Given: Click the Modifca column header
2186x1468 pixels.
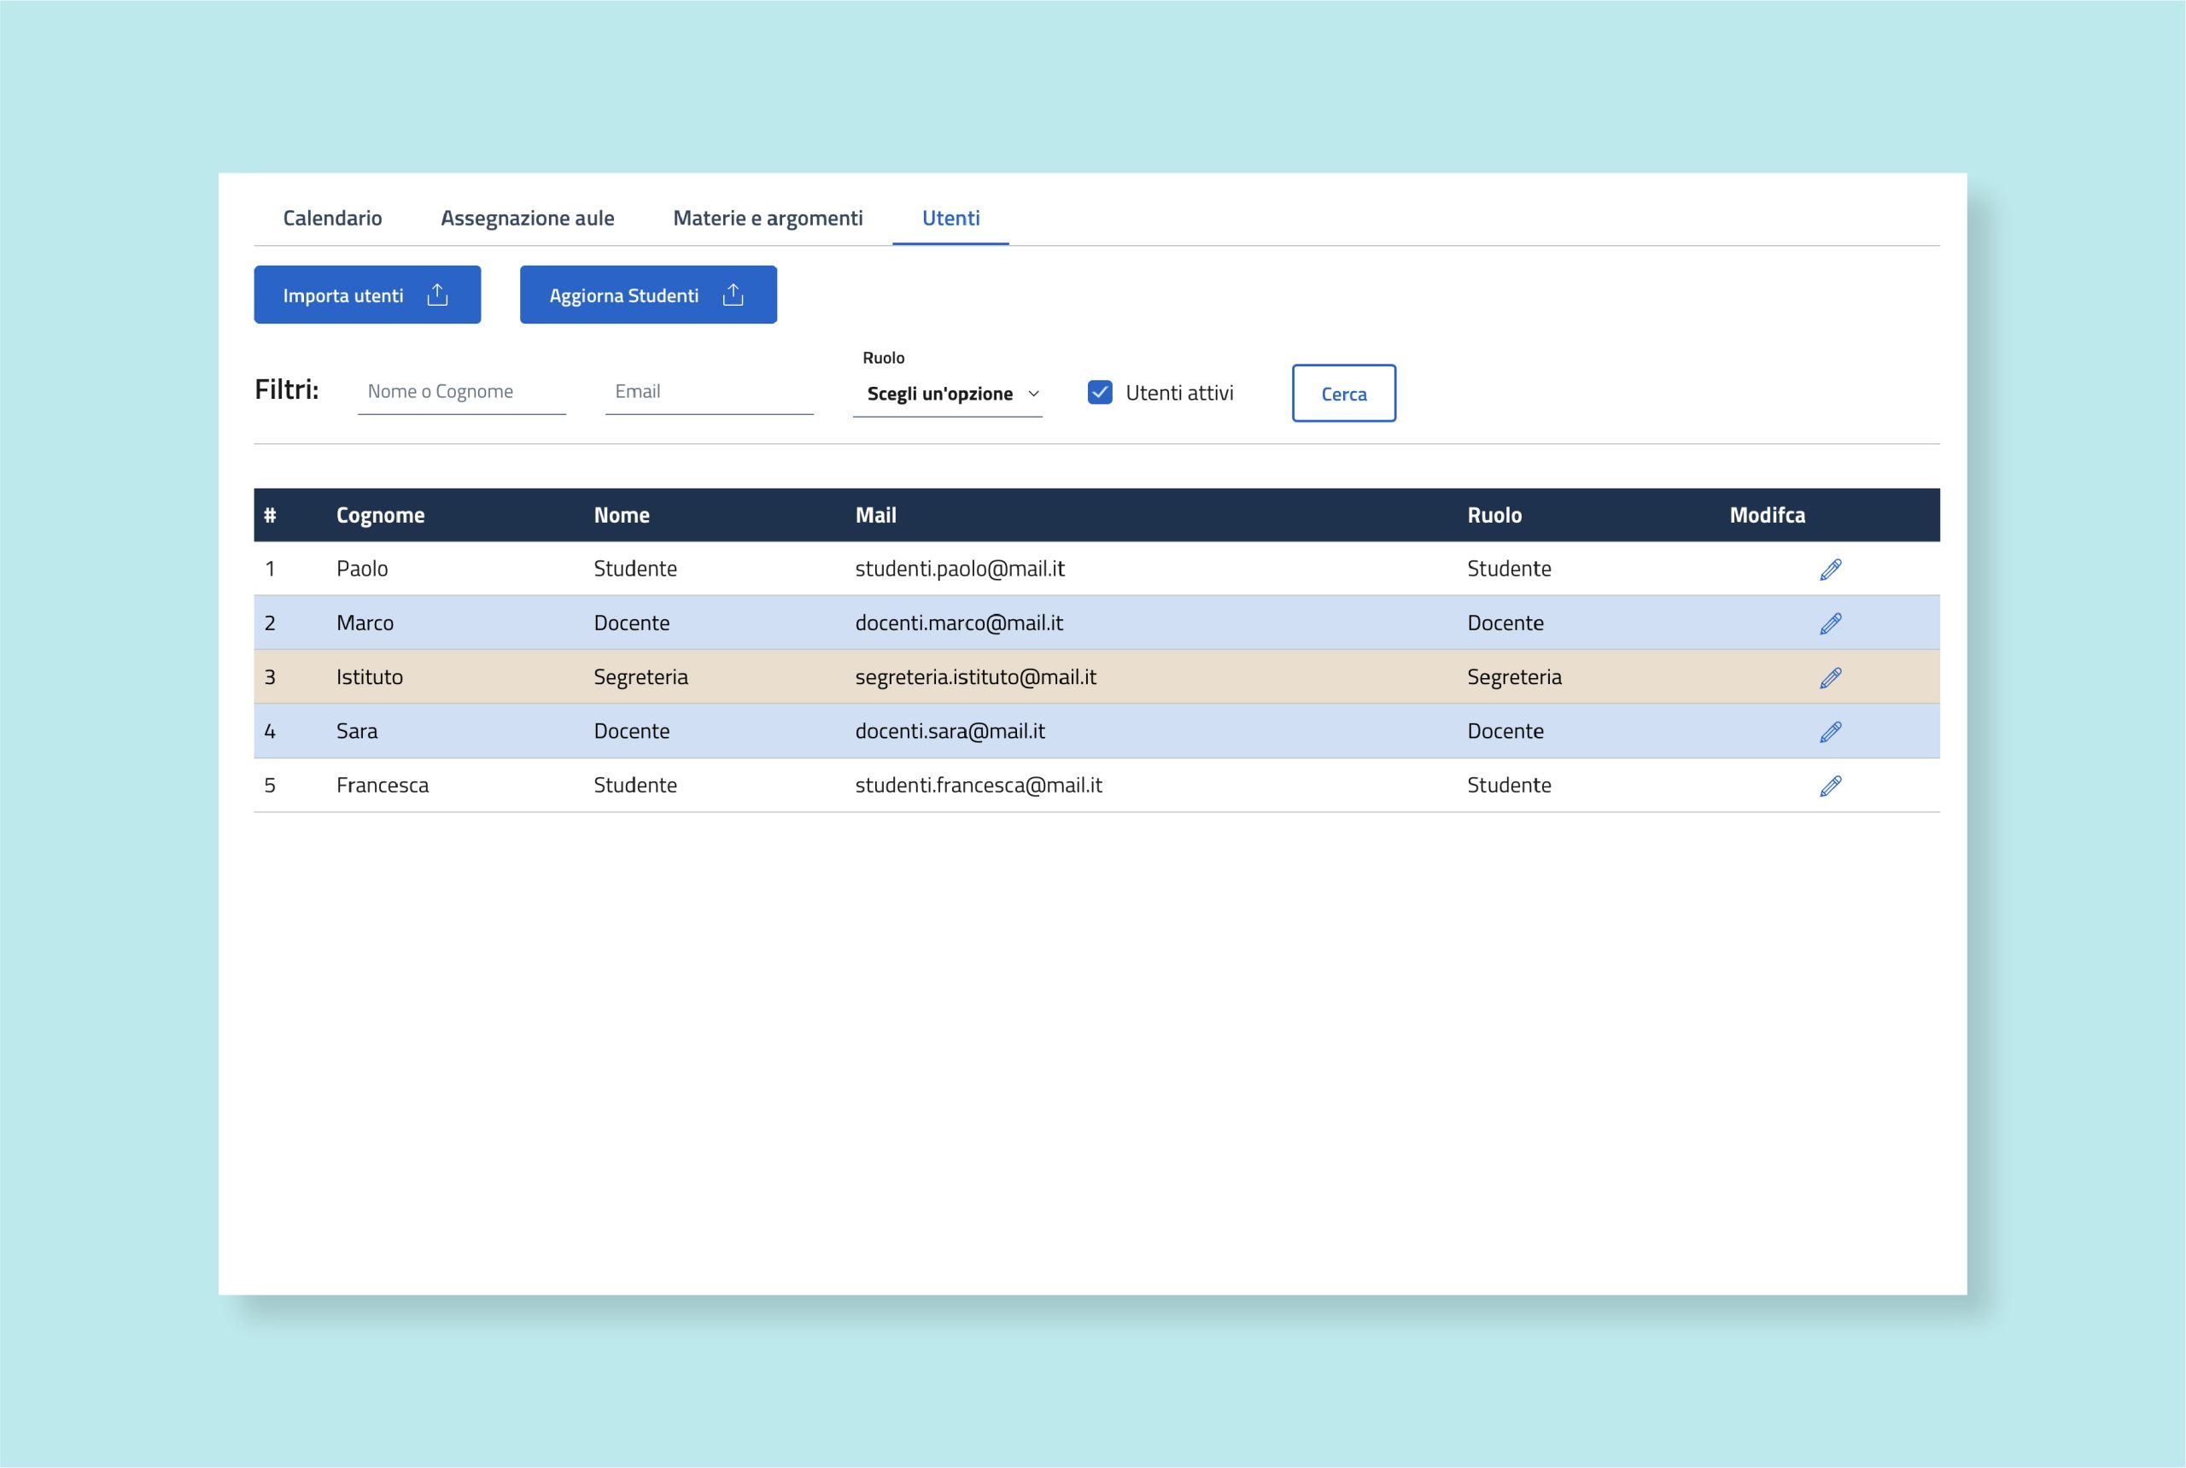Looking at the screenshot, I should [1768, 515].
